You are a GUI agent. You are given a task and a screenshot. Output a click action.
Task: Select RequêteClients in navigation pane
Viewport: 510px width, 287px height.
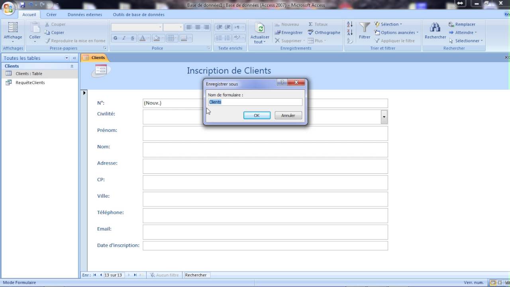pos(39,83)
